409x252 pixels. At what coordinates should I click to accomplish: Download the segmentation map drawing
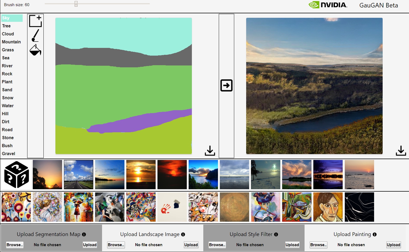[x=210, y=151]
